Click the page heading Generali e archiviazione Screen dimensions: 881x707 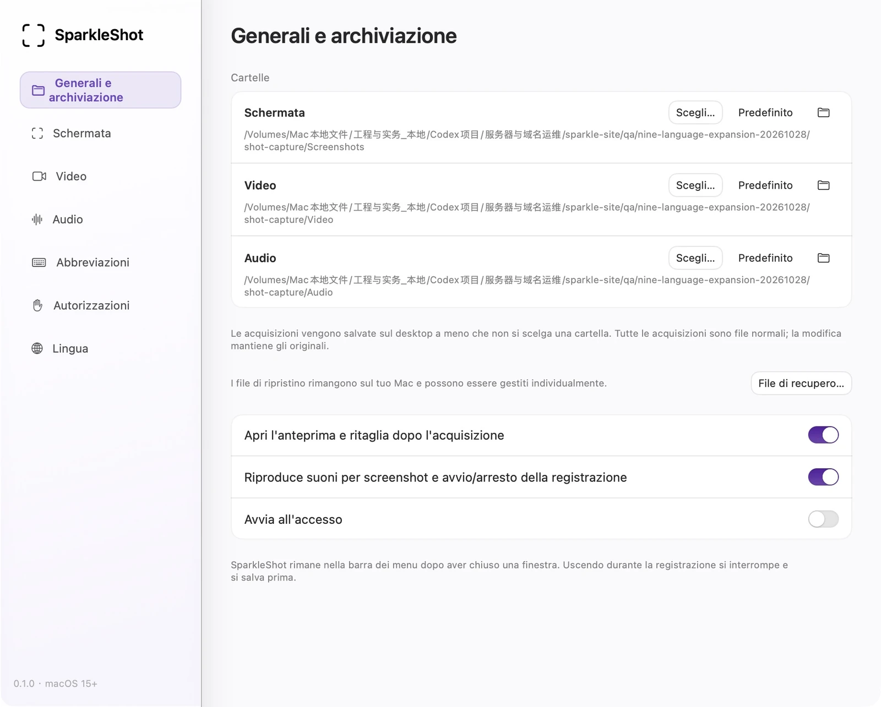click(344, 36)
